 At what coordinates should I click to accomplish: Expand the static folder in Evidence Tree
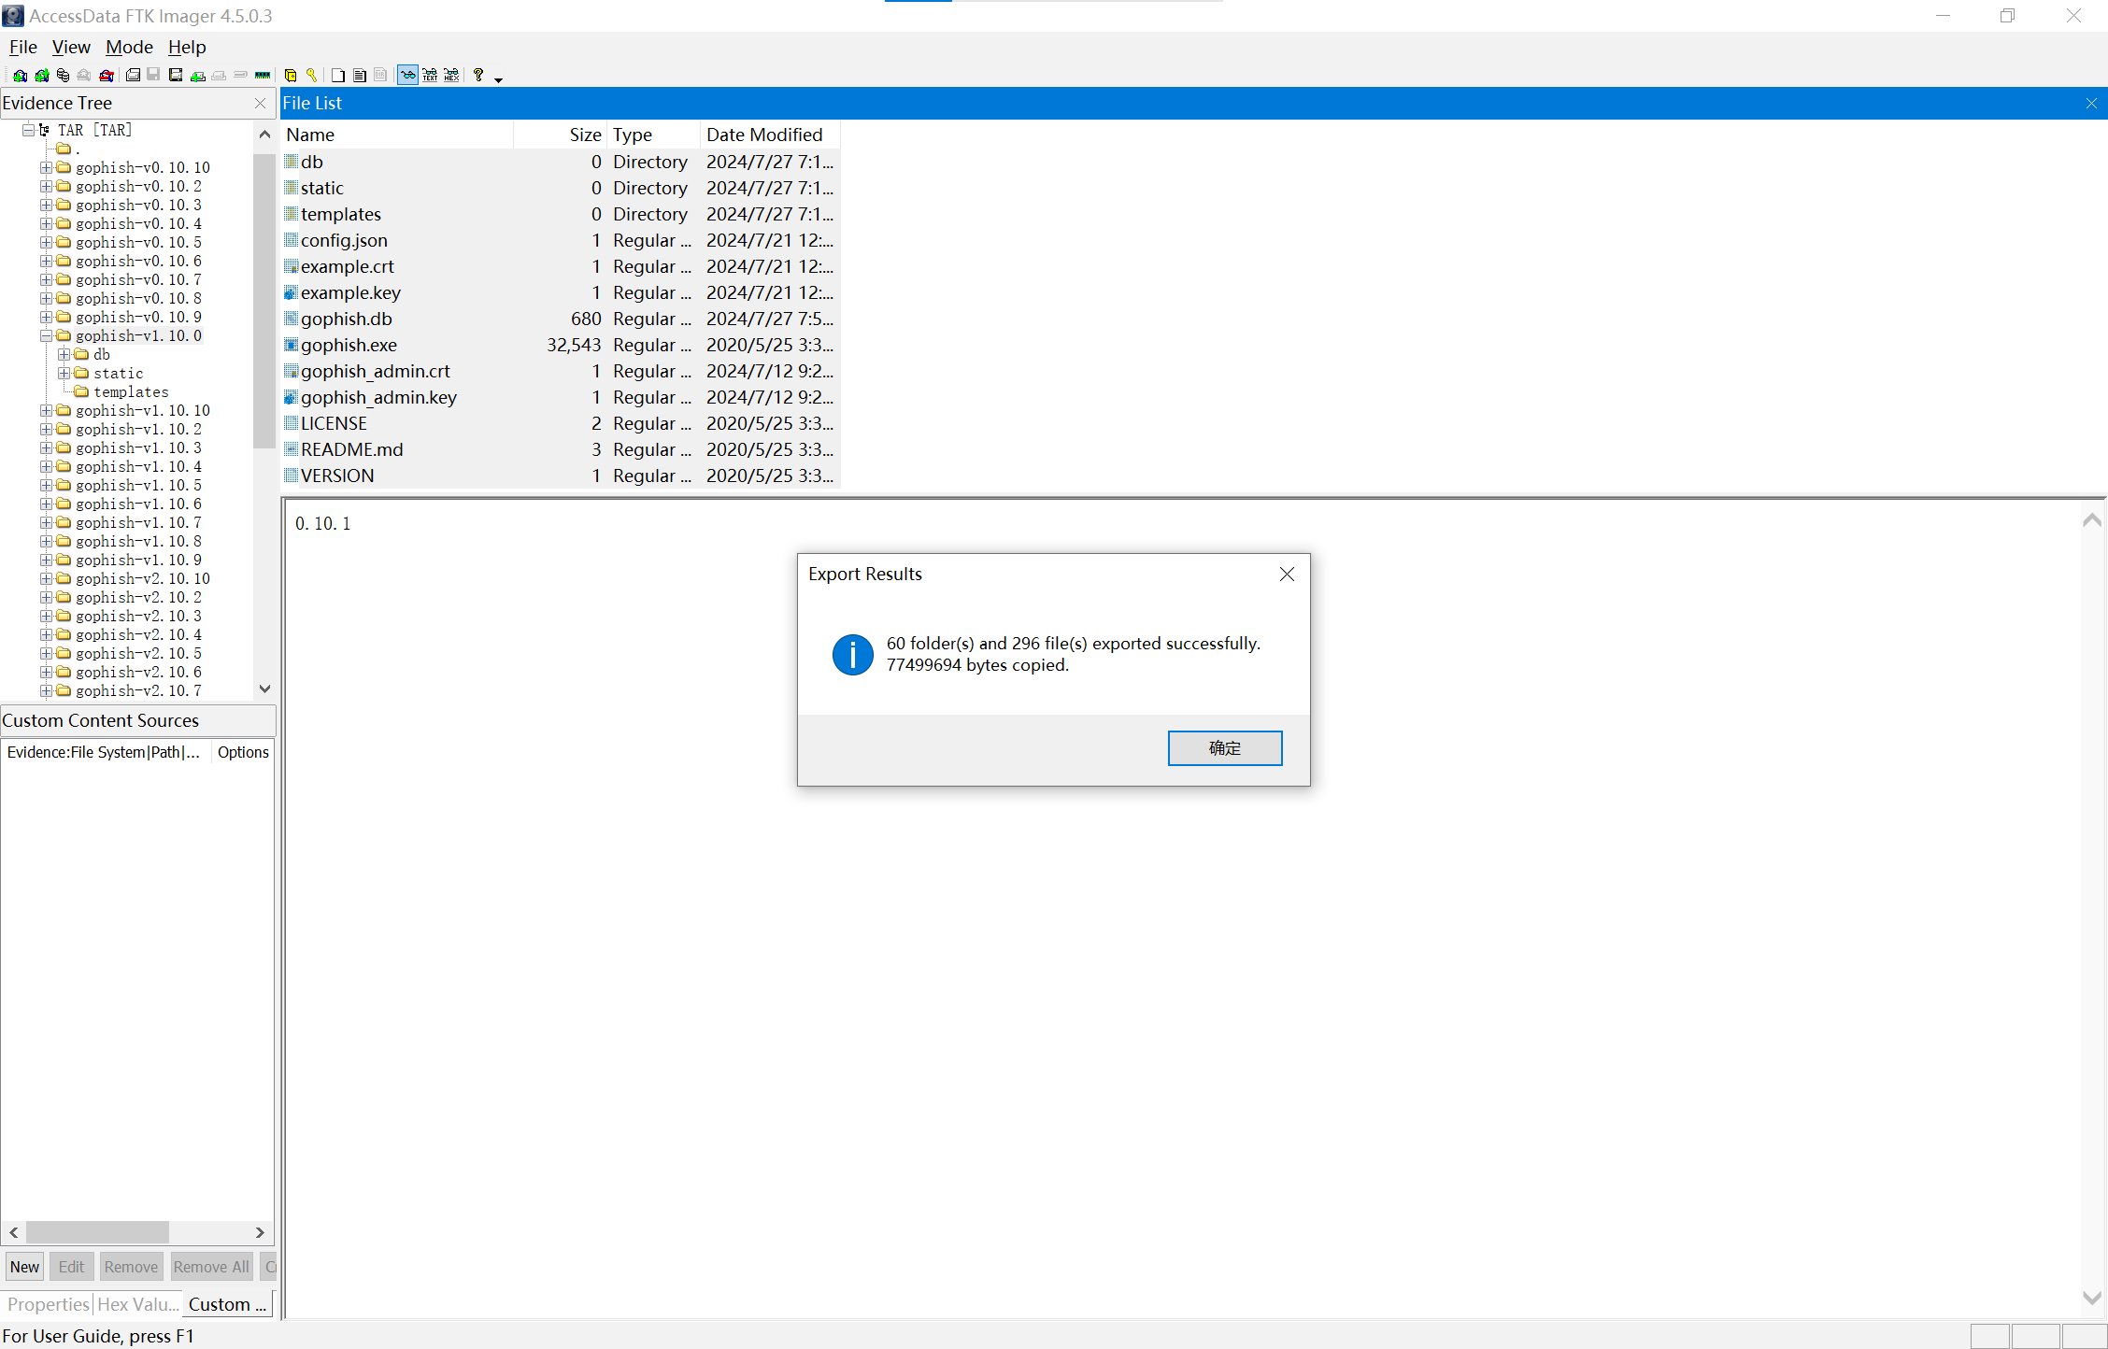pos(64,373)
